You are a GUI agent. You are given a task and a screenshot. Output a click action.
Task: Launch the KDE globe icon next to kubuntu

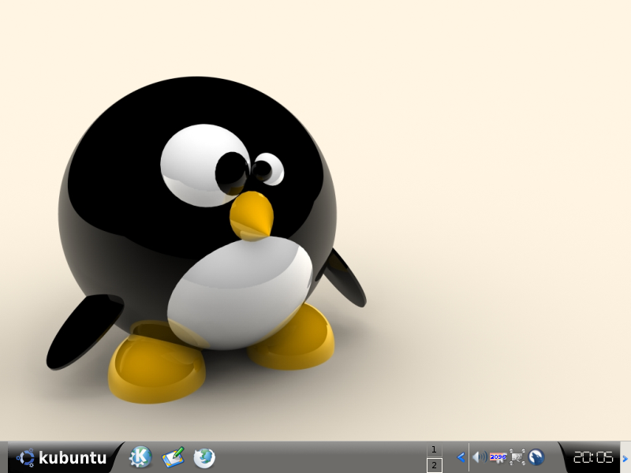(140, 457)
